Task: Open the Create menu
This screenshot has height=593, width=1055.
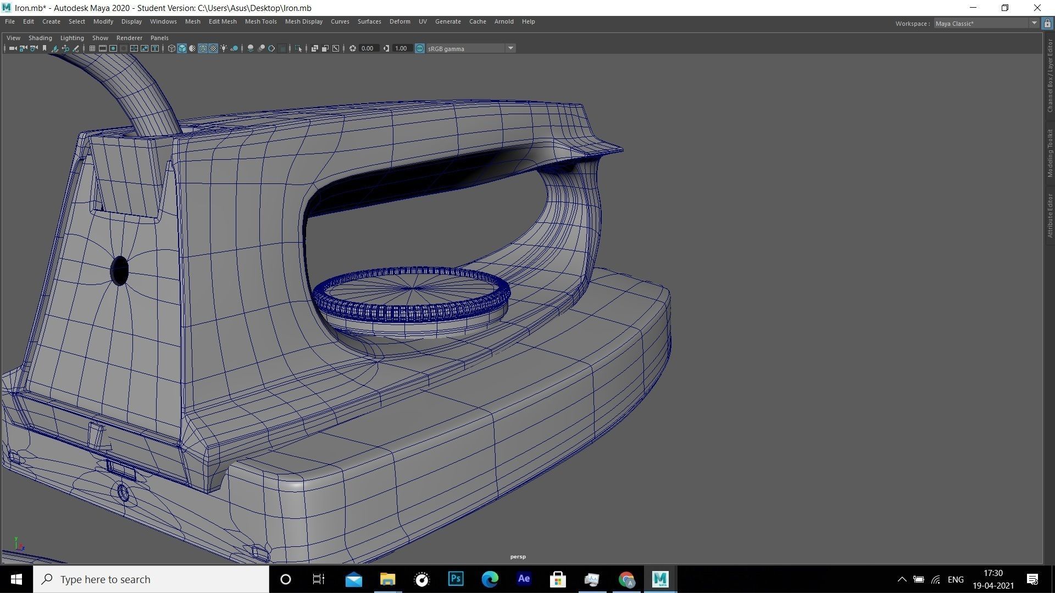Action: click(x=51, y=21)
